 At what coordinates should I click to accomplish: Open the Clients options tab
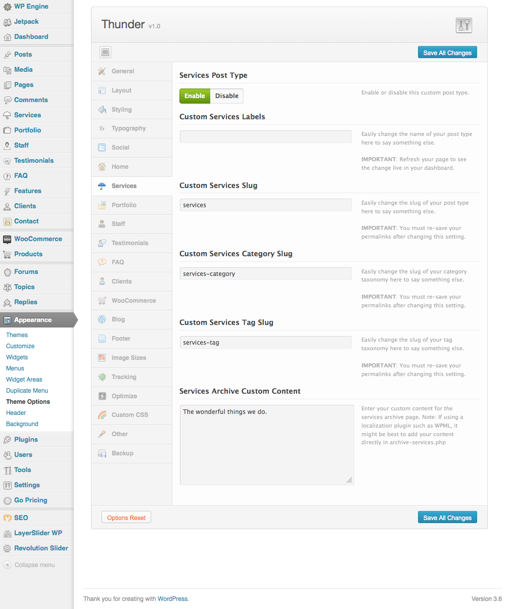point(132,282)
